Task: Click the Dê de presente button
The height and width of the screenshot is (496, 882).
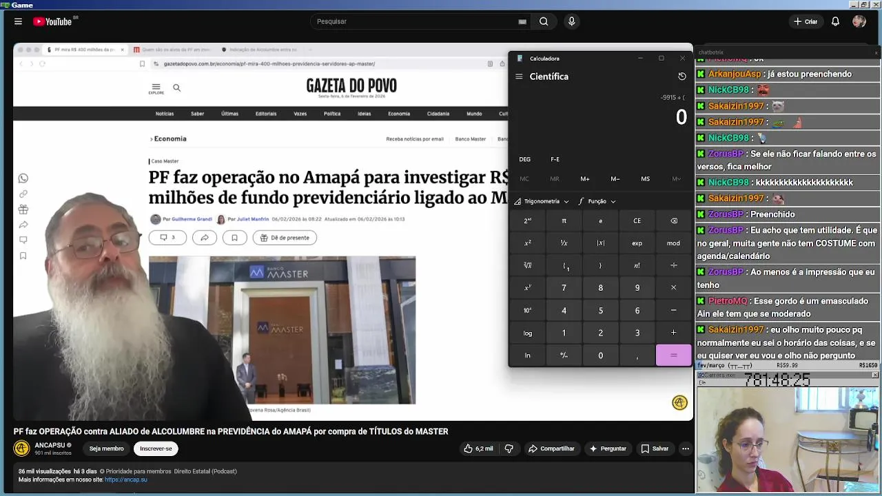Action: [x=285, y=238]
